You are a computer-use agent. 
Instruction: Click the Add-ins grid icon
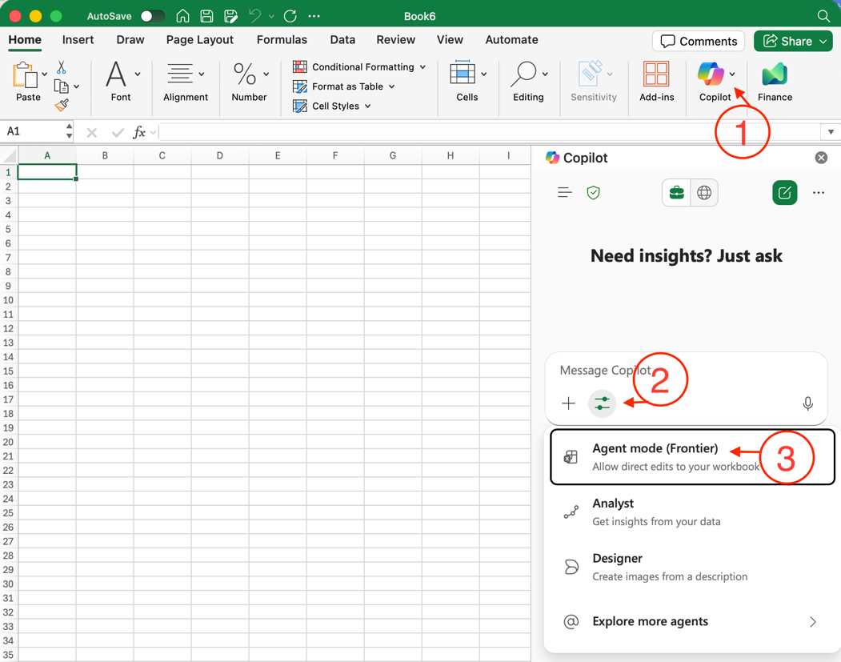click(x=656, y=75)
